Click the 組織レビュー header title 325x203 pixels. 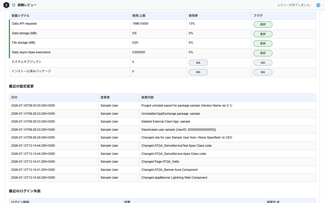pos(27,5)
